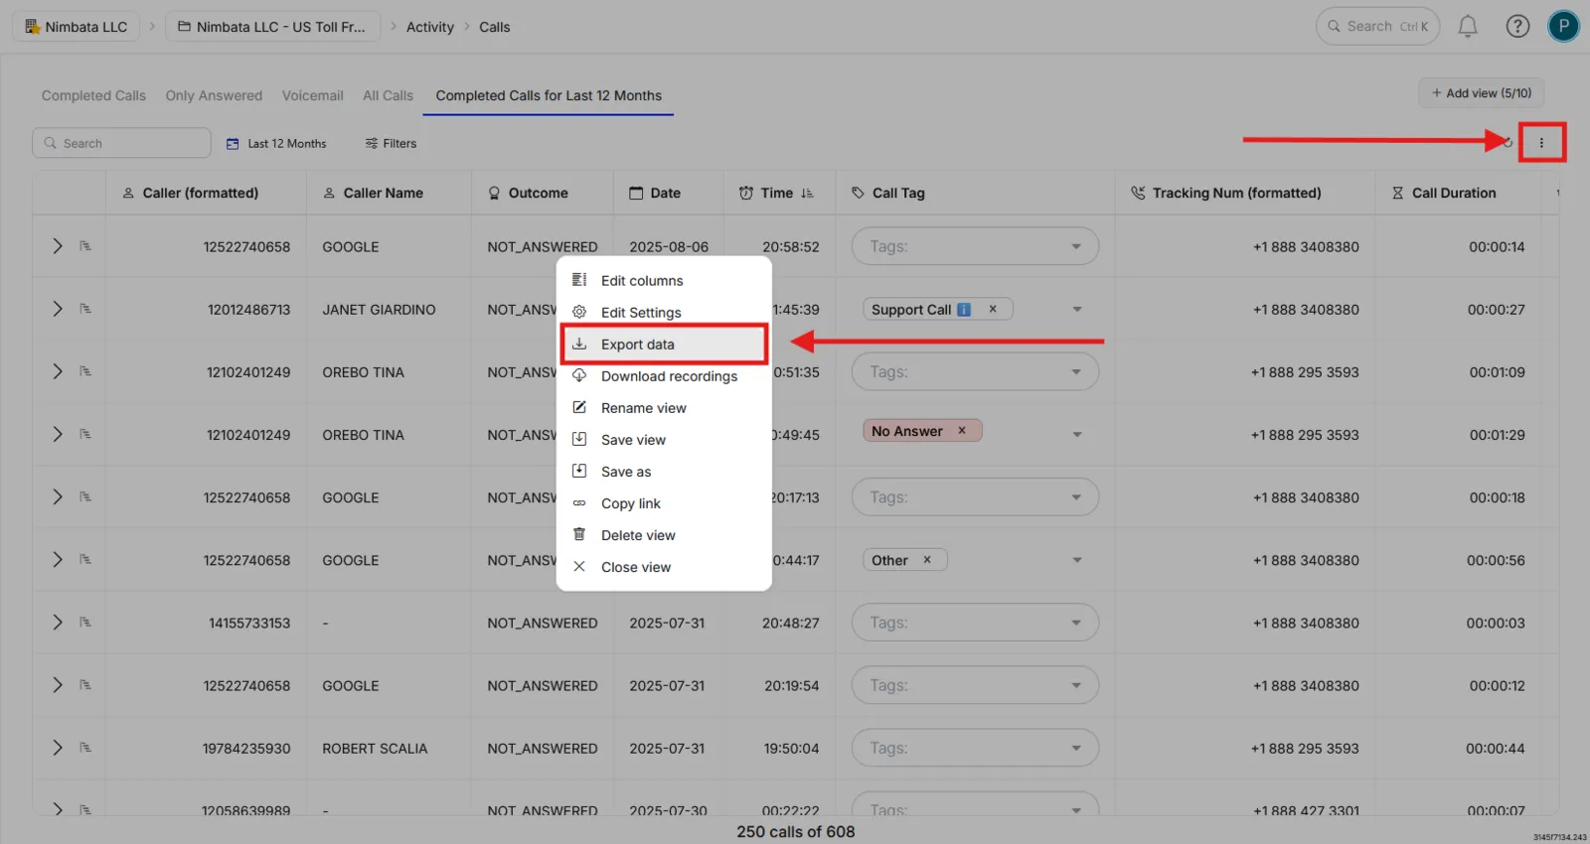
Task: Remove the Other tag
Action: (x=926, y=560)
